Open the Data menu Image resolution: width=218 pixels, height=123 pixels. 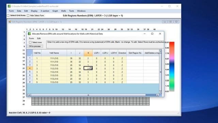[x=19, y=11]
